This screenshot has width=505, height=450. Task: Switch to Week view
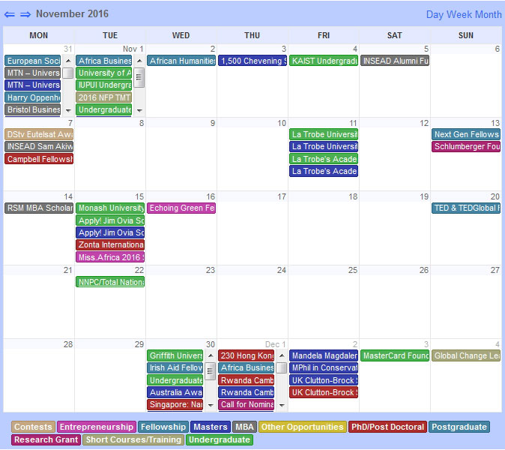click(x=461, y=14)
